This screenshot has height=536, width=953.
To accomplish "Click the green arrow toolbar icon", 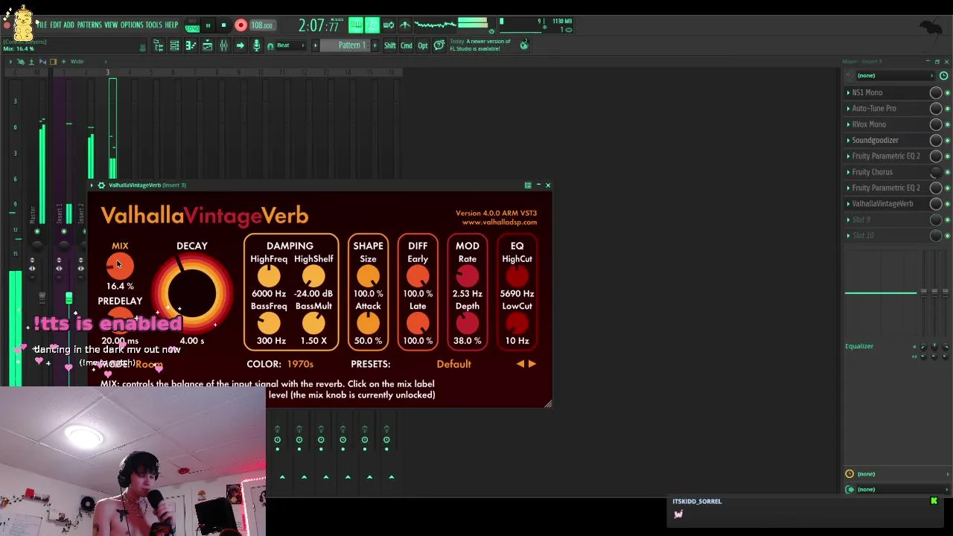I will tap(240, 46).
